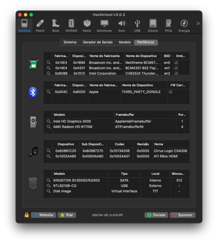Click magnifier for BCM4331 802.11a row

coord(49,68)
